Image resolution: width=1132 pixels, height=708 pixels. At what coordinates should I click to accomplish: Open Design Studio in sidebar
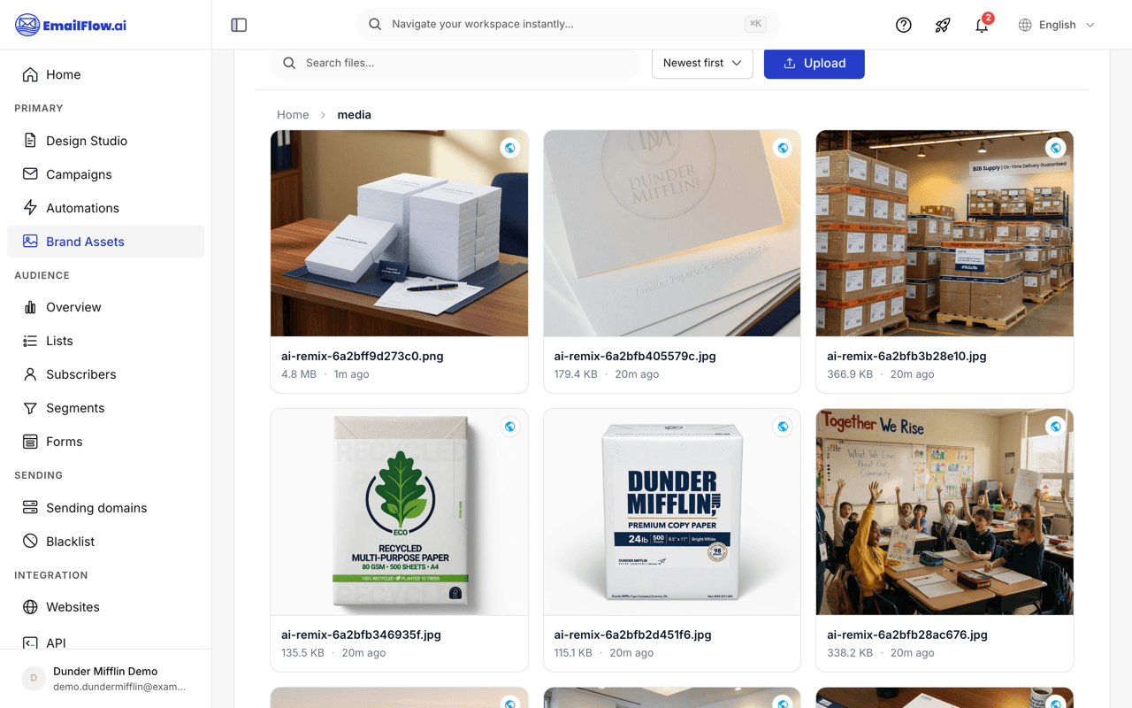pyautogui.click(x=105, y=141)
